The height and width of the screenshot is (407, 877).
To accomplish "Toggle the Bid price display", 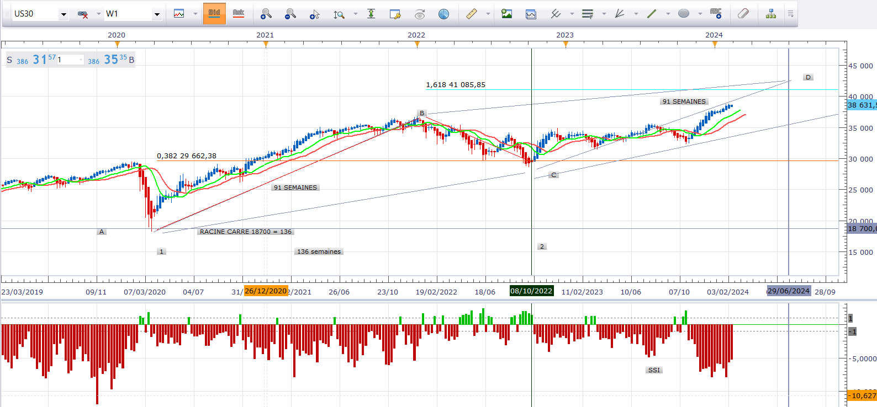I will point(214,14).
